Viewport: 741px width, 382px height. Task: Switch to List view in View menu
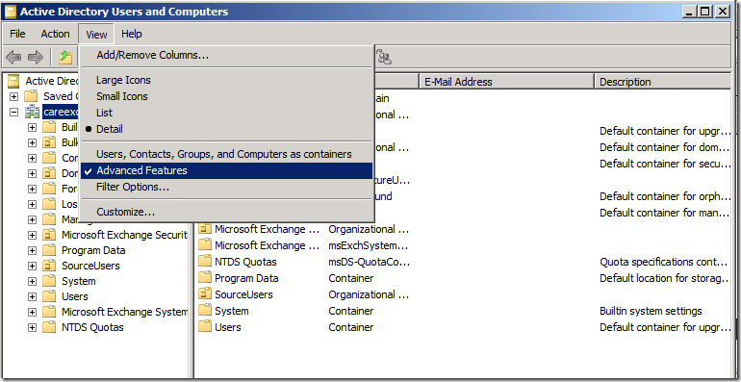pos(226,113)
